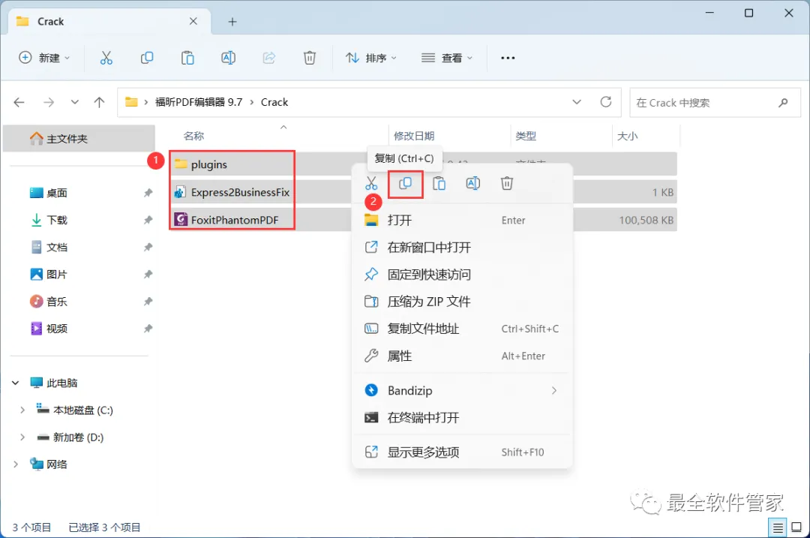Add a new Explorer tab

coord(232,22)
